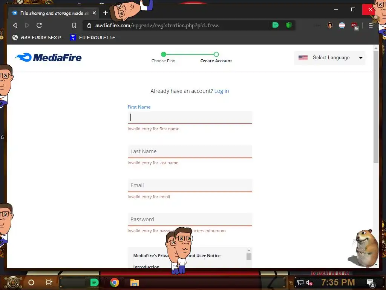
Task: View site lock security info
Action: 89,25
